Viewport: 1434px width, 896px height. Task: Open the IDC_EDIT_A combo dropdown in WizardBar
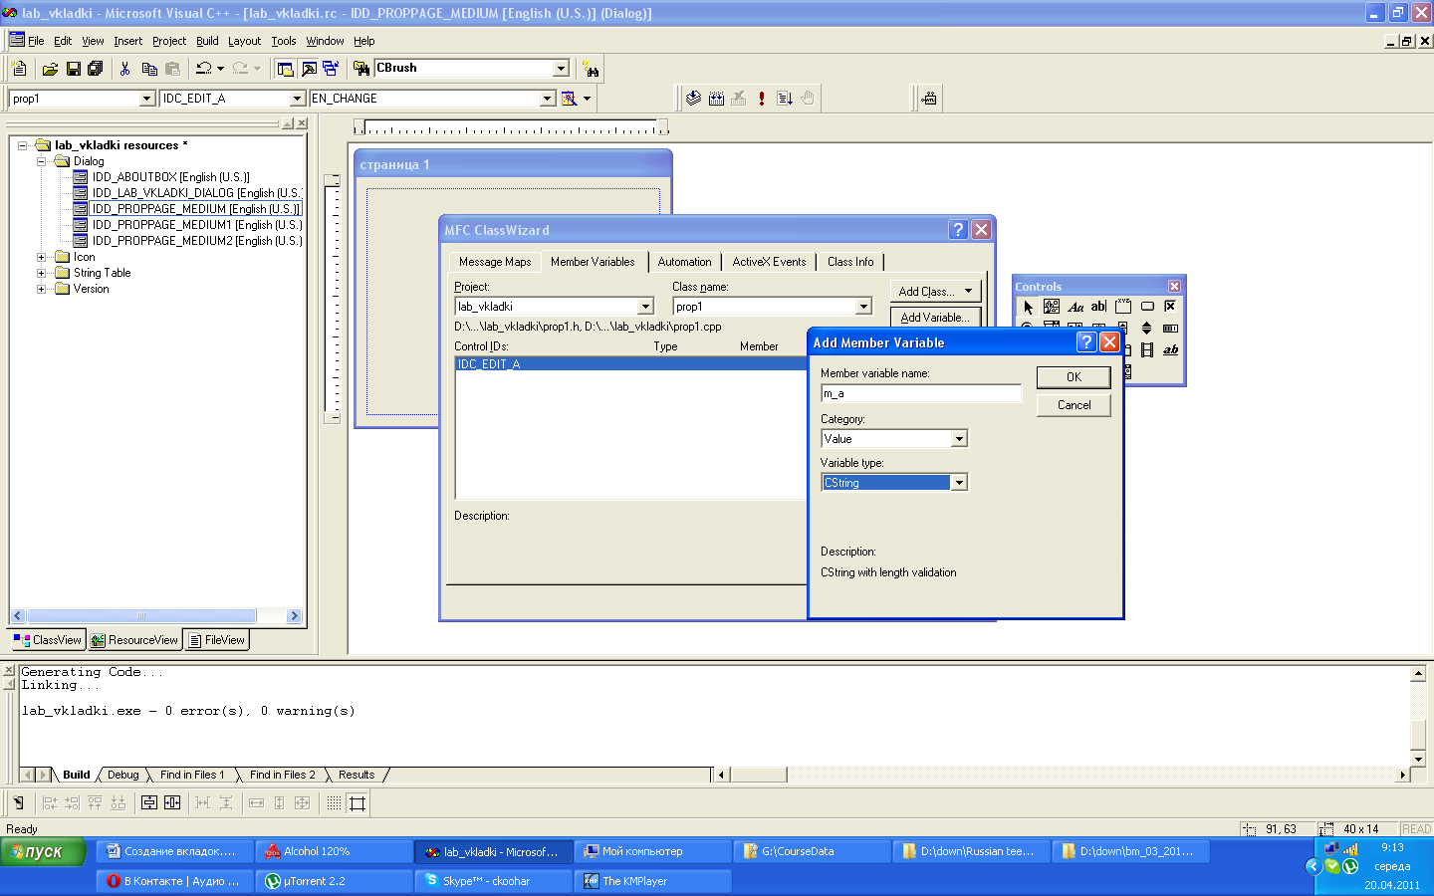click(297, 99)
